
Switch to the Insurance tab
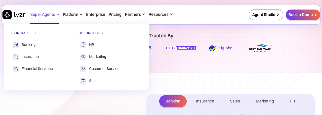pos(205,101)
